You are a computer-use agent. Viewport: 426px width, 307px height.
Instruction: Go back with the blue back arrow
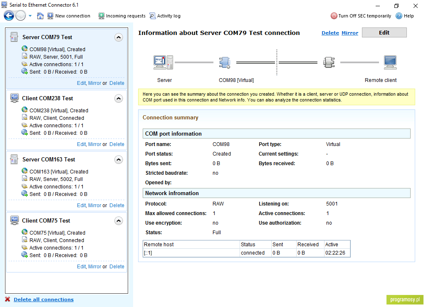[9, 16]
